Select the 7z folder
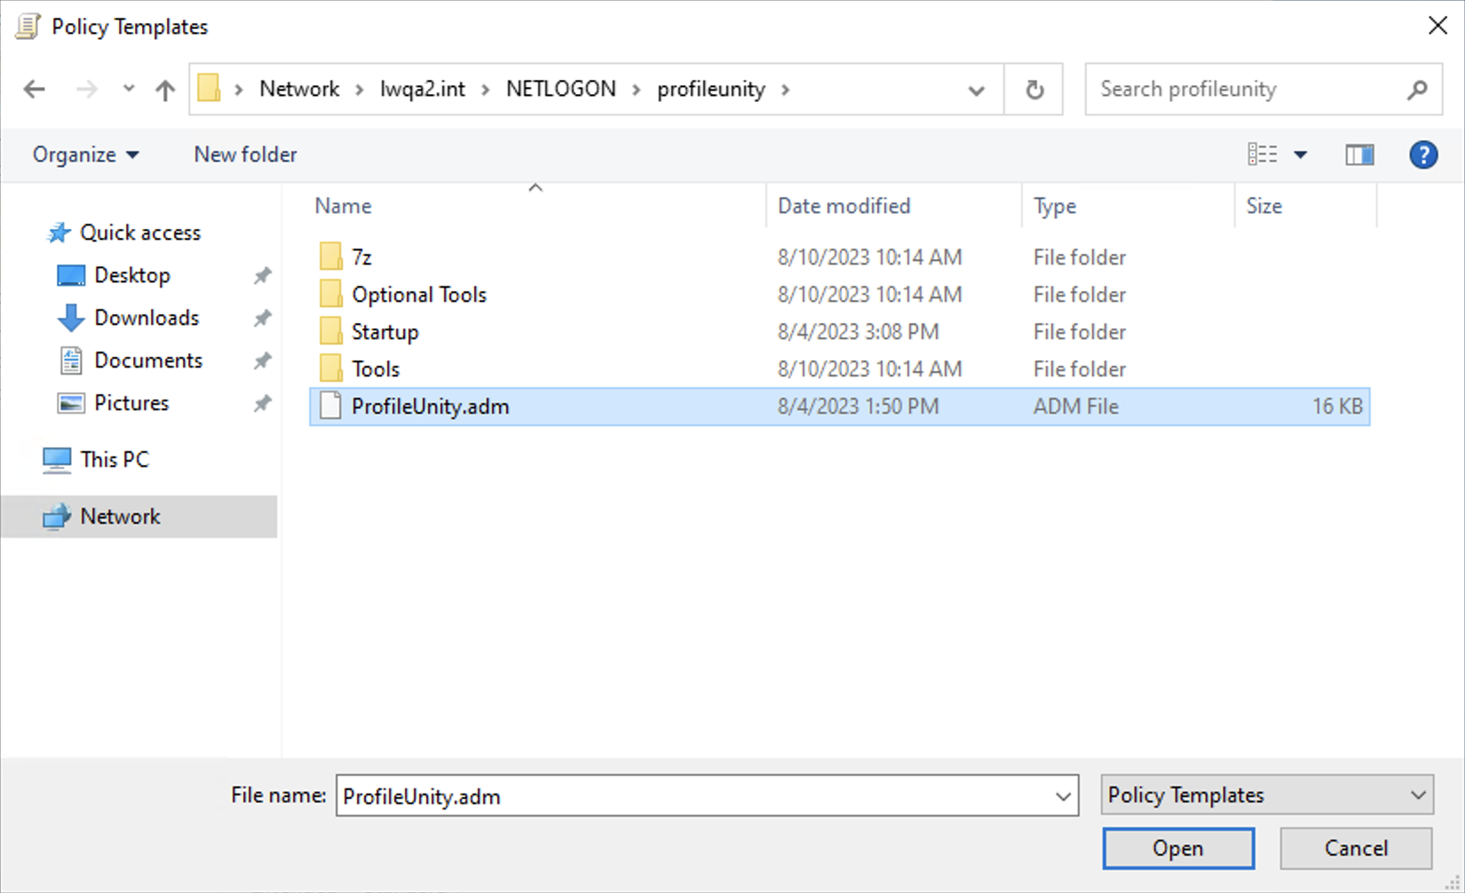Screen dimensions: 1465x893 (x=361, y=257)
